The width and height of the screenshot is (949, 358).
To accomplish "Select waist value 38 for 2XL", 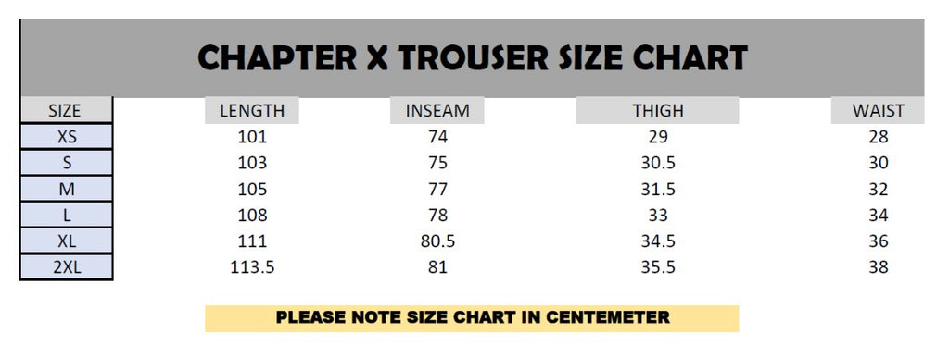I will pyautogui.click(x=879, y=266).
